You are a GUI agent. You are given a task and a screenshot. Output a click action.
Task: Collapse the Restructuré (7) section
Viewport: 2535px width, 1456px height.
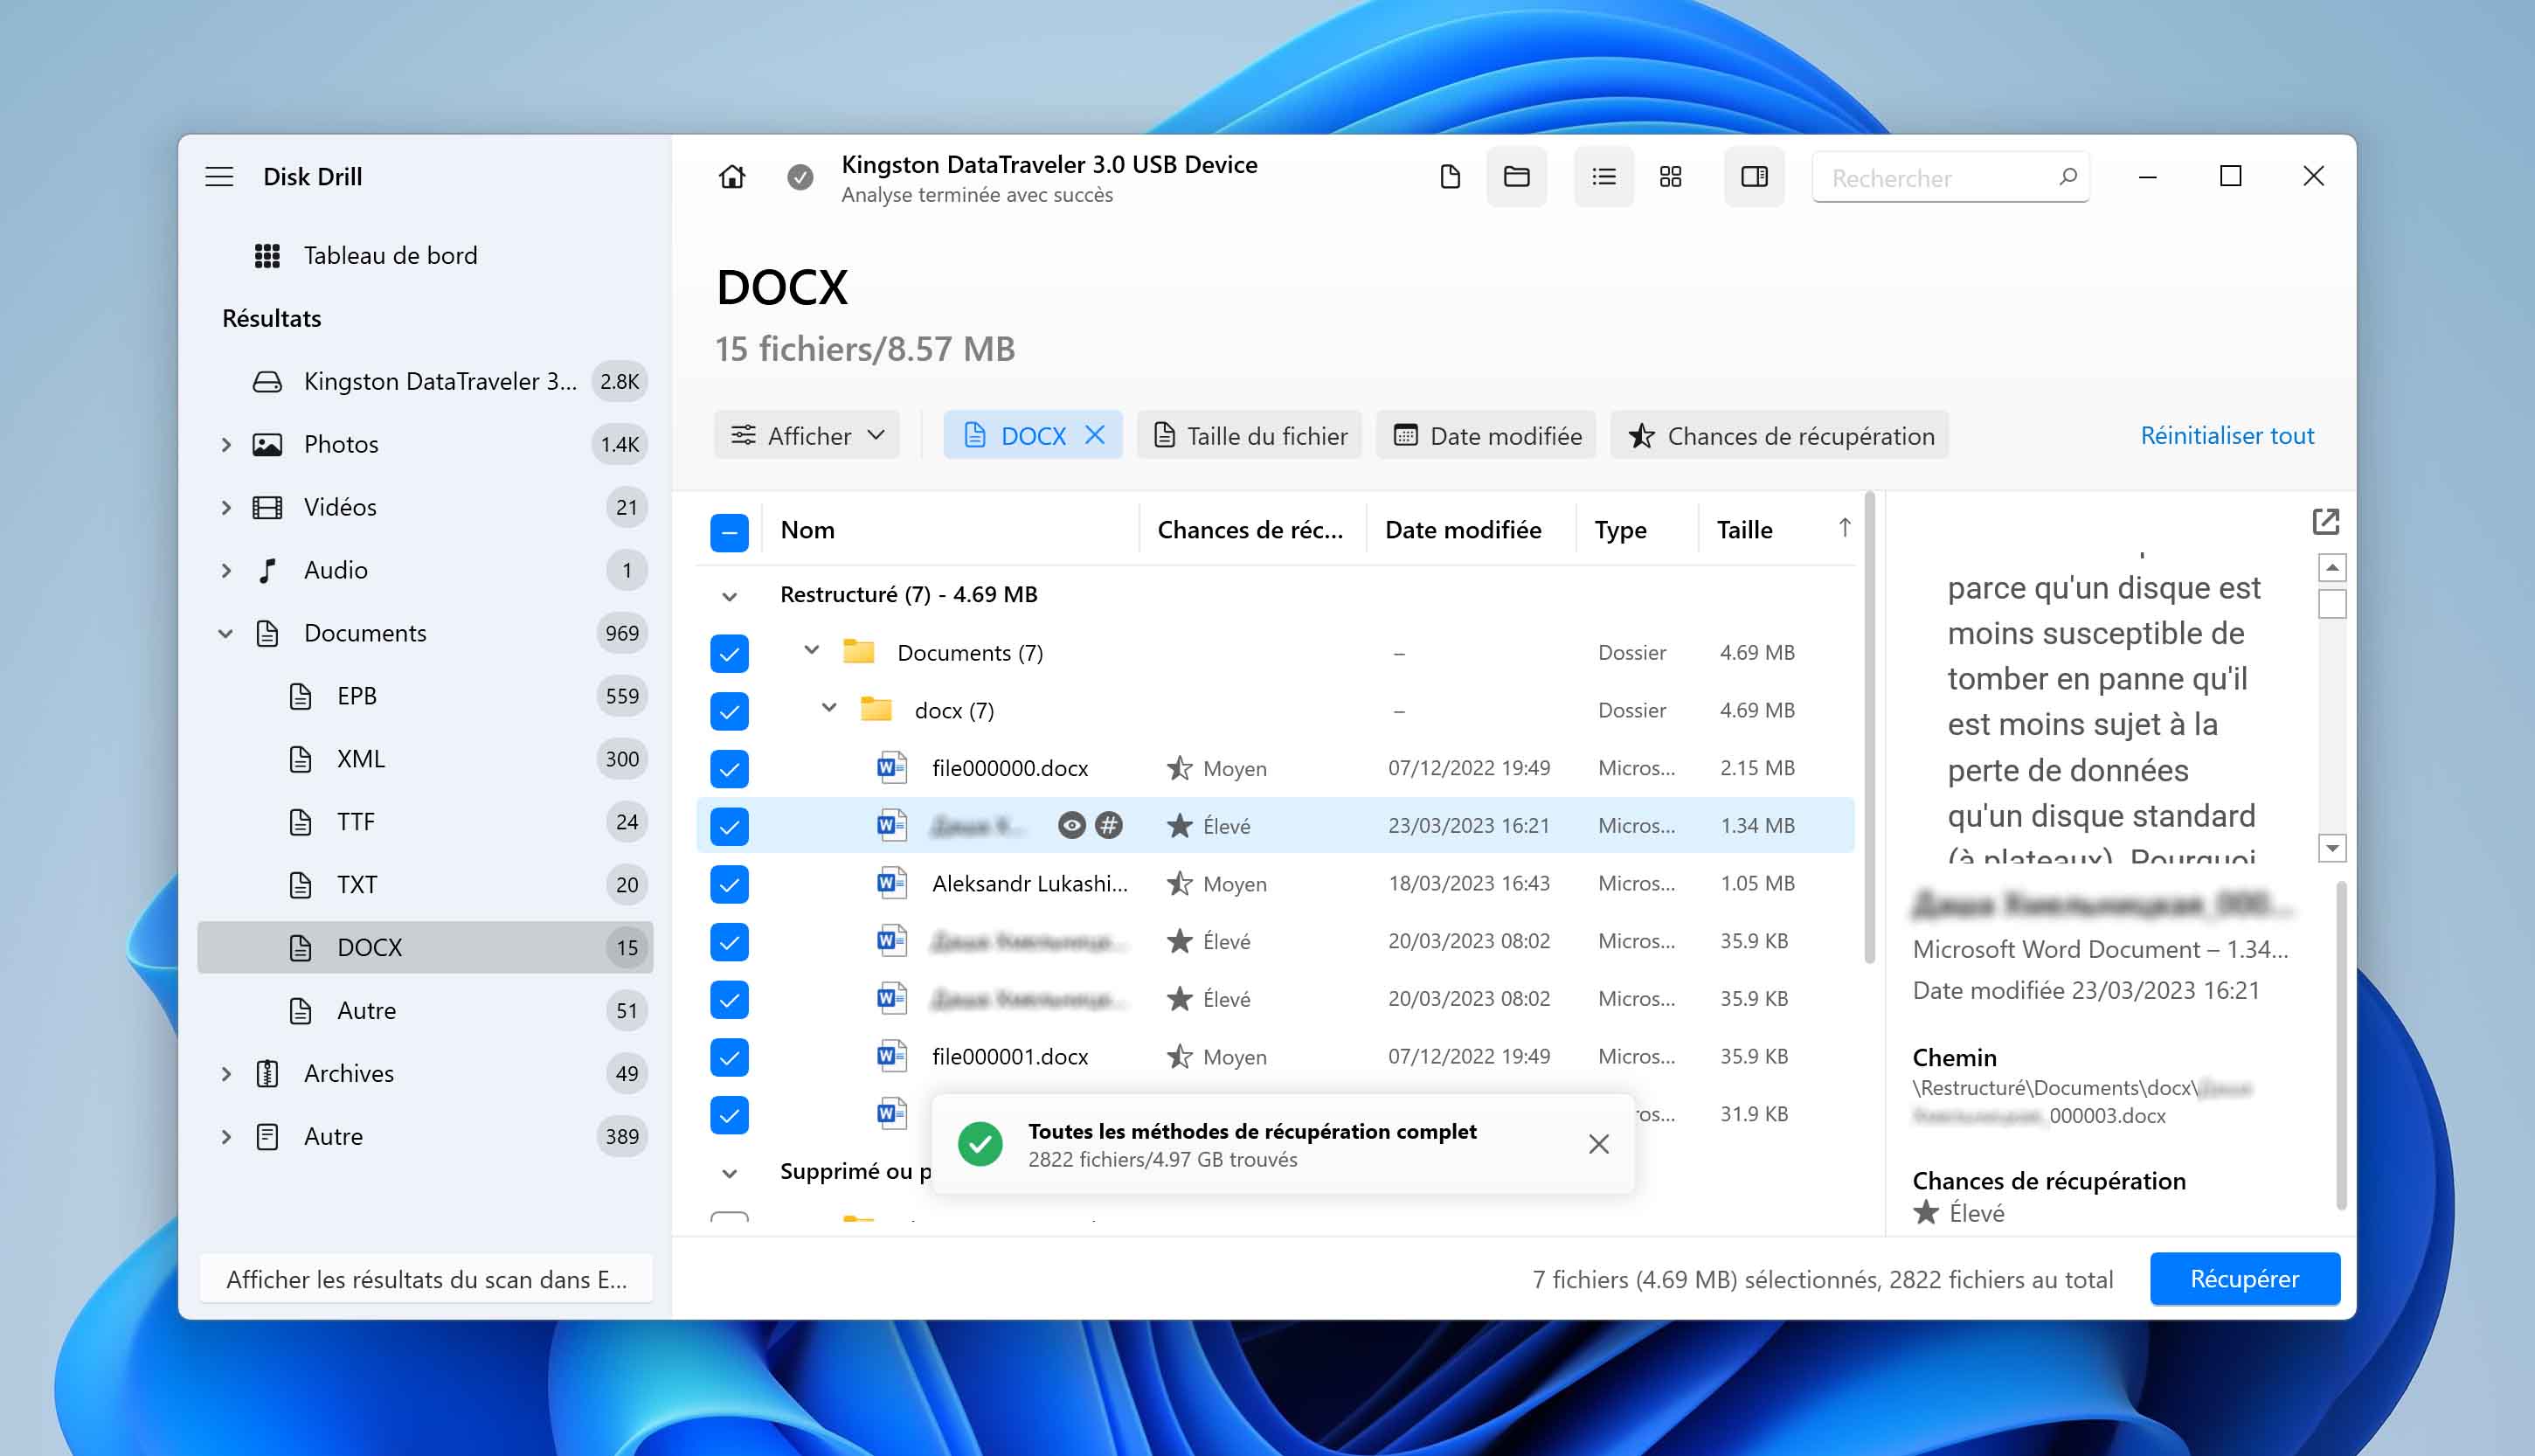coord(730,594)
